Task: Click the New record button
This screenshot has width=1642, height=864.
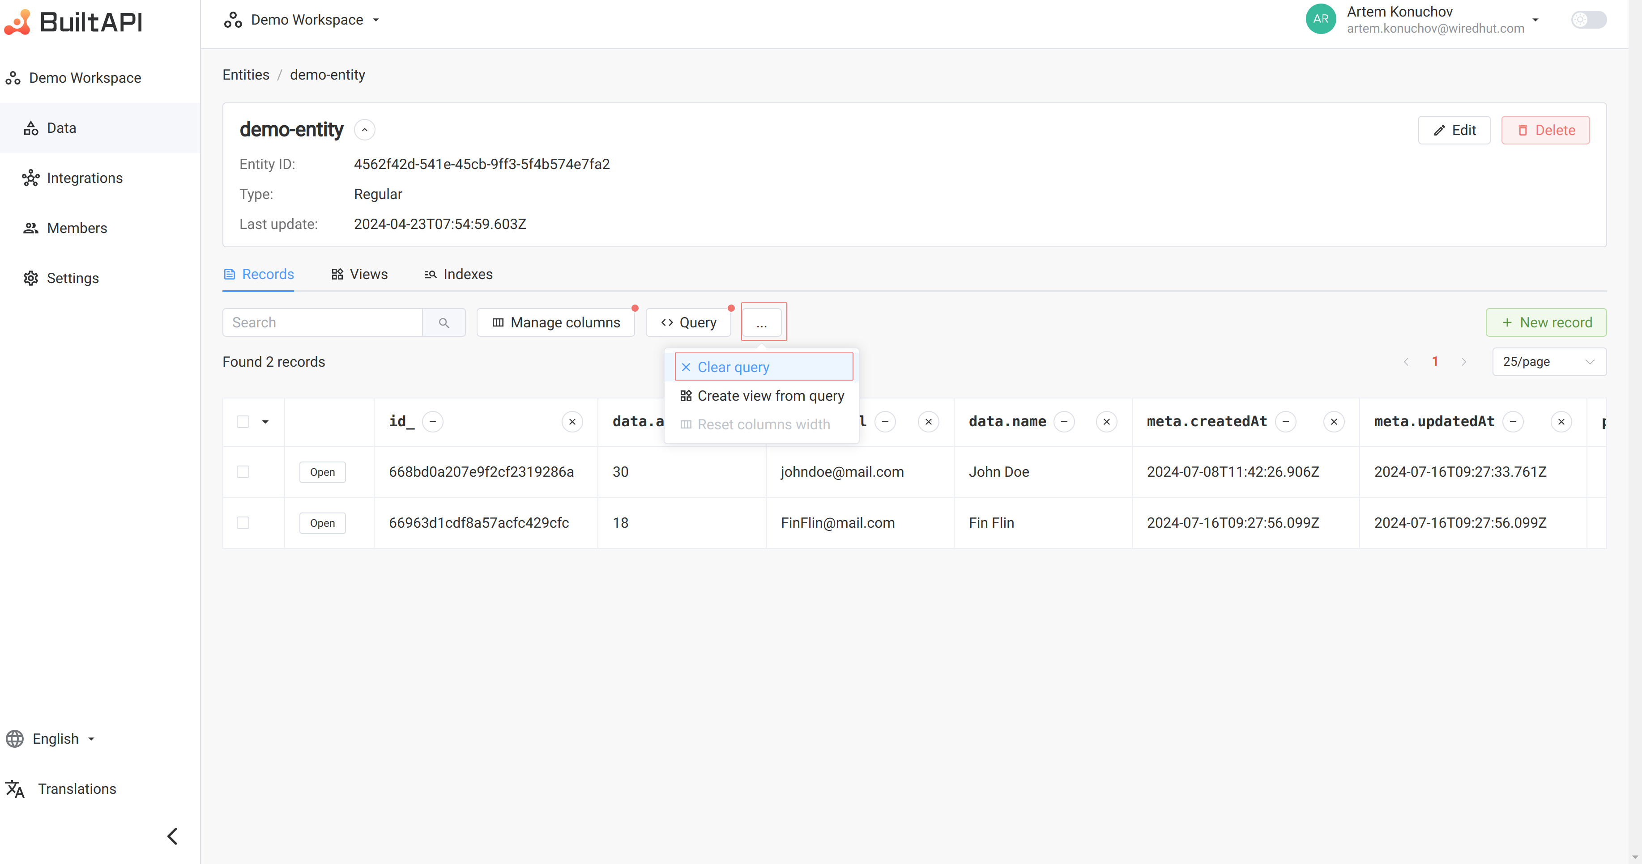Action: point(1546,322)
